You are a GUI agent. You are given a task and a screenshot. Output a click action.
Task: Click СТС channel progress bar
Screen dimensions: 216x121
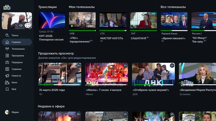113,31
